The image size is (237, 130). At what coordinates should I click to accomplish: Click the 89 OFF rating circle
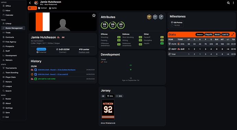click(113, 25)
